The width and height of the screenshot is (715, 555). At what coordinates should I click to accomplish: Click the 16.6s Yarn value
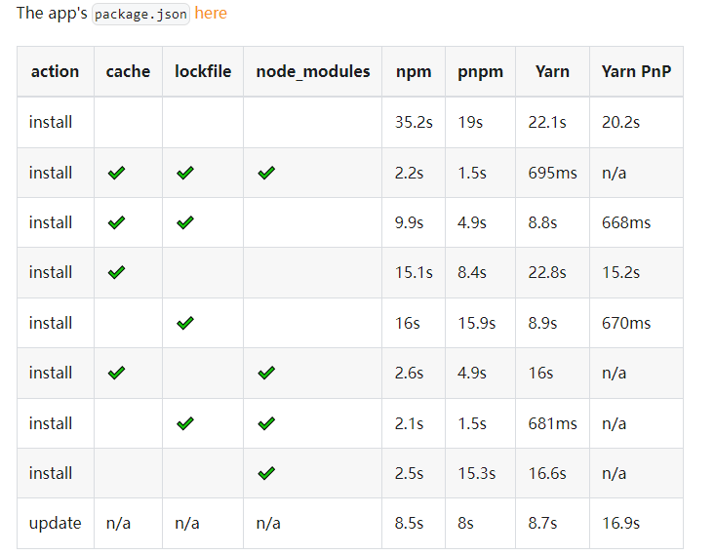pyautogui.click(x=547, y=473)
